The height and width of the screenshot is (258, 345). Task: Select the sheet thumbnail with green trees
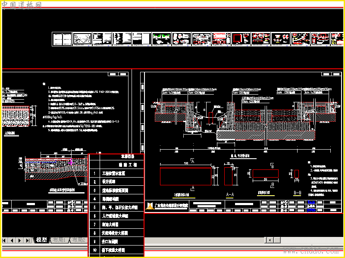point(162,39)
